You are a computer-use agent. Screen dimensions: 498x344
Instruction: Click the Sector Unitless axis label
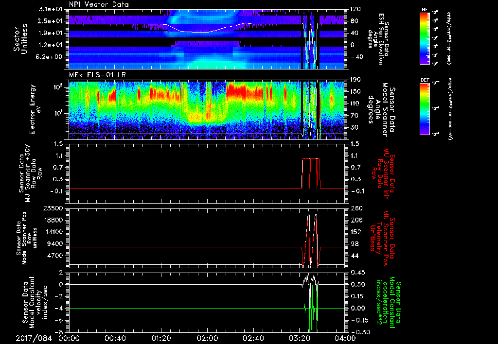pos(20,39)
